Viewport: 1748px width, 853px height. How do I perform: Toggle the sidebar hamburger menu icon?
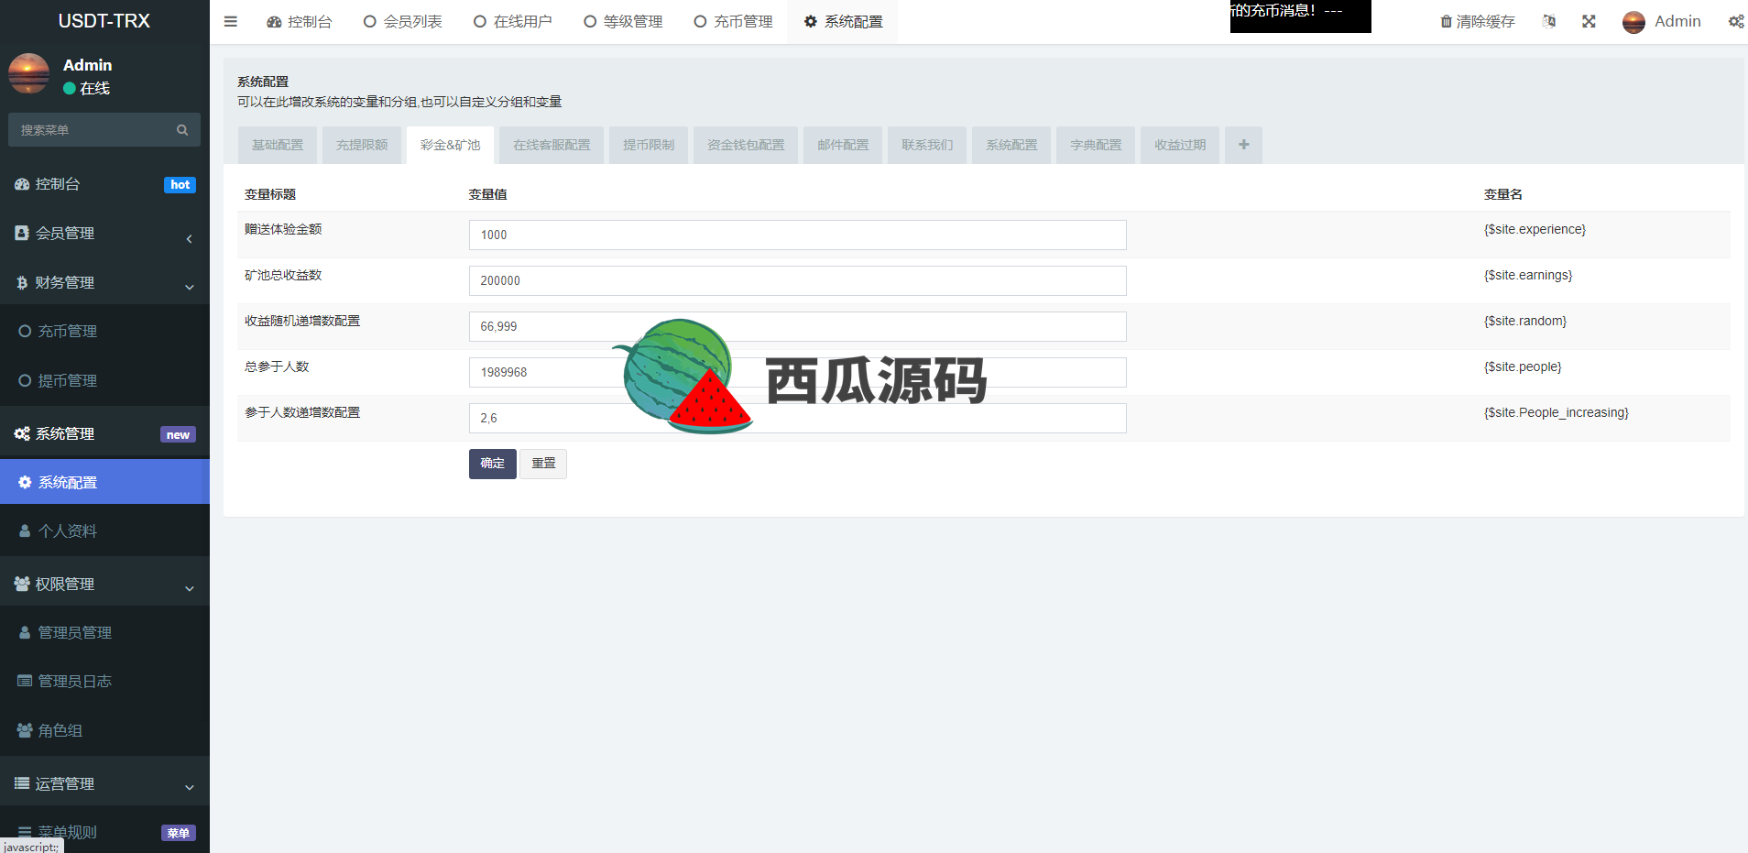pyautogui.click(x=231, y=21)
